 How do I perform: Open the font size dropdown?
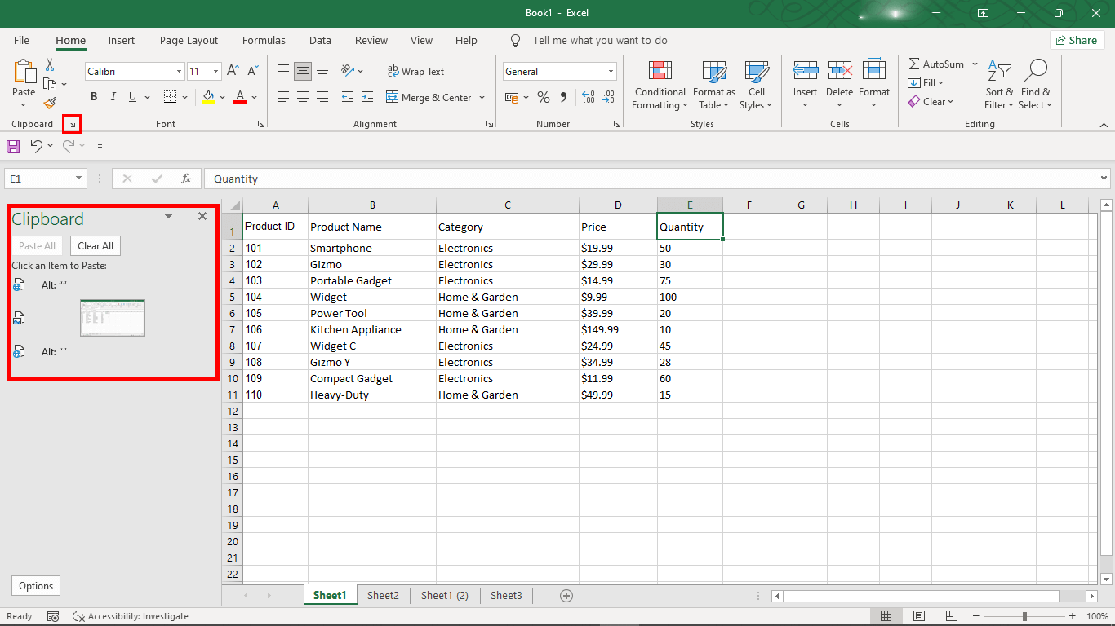215,71
